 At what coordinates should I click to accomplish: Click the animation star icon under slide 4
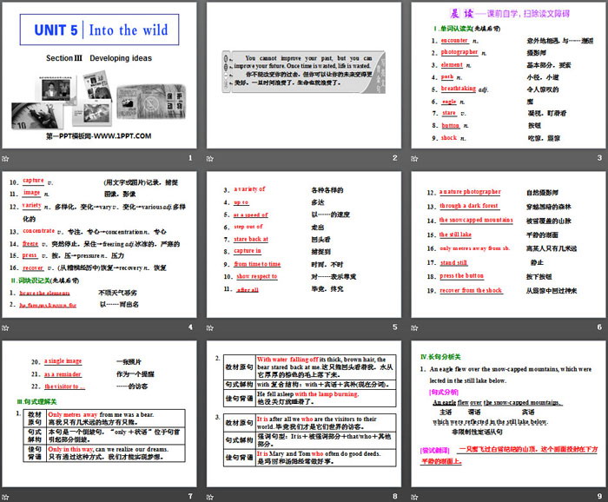pos(9,327)
